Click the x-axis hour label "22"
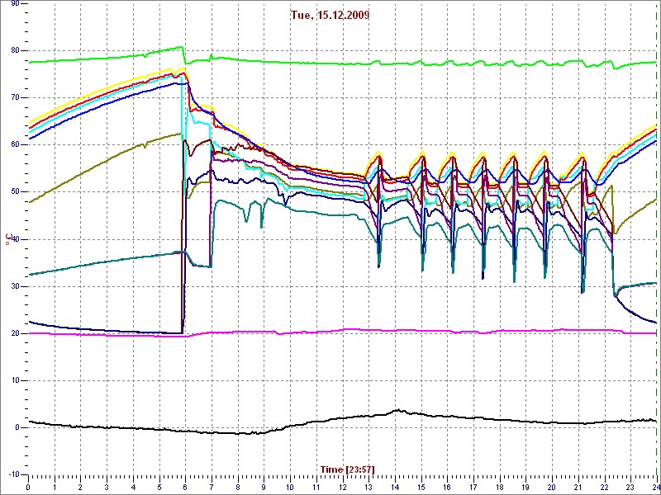Viewport: 661px width, 495px height. (x=604, y=488)
